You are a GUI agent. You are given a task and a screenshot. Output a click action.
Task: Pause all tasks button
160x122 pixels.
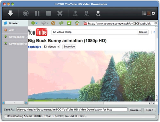pos(87,13)
